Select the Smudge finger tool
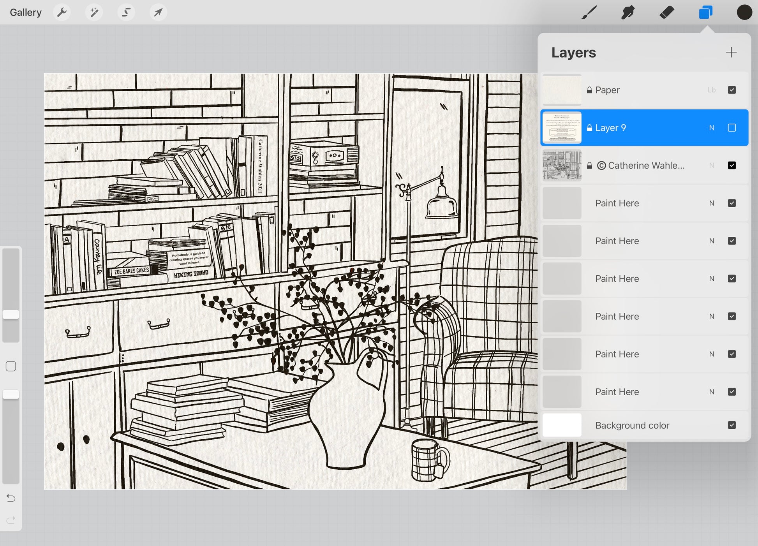The image size is (758, 546). coord(628,12)
